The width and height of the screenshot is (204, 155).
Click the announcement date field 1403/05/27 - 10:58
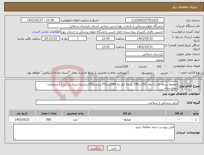40,20
